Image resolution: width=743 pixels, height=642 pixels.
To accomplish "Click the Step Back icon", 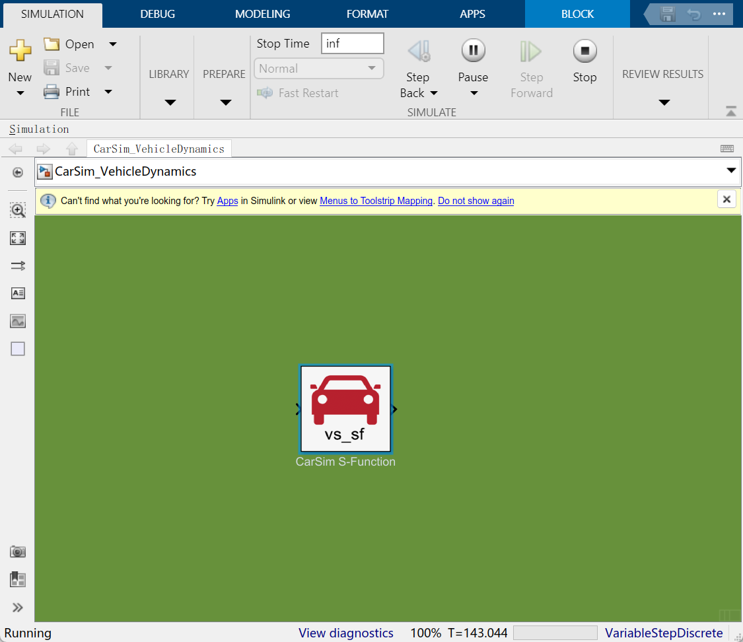I will [419, 51].
